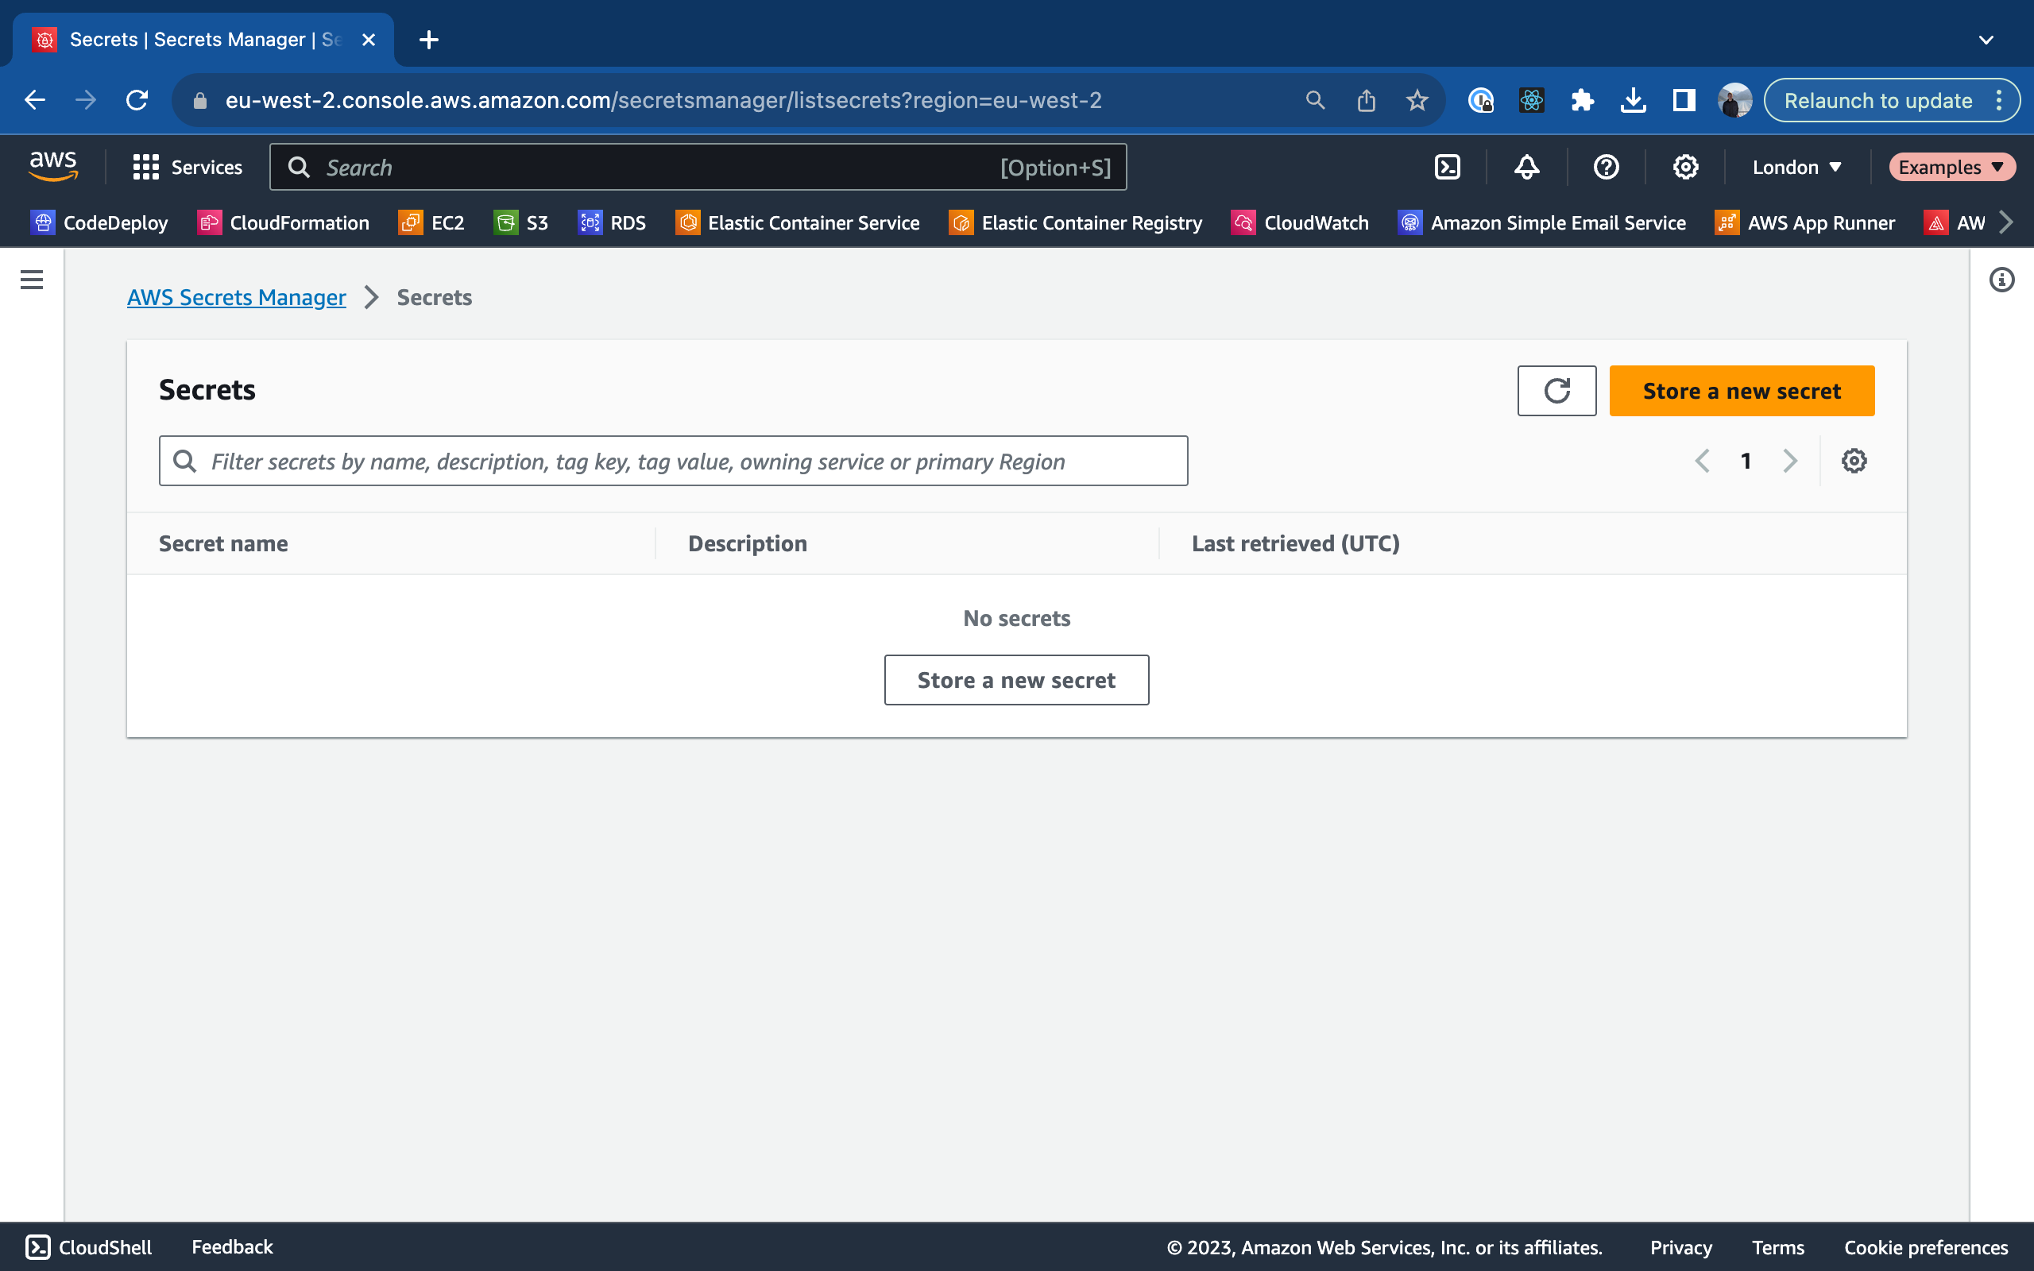Open the Services grid menu
The image size is (2034, 1271).
coord(188,168)
